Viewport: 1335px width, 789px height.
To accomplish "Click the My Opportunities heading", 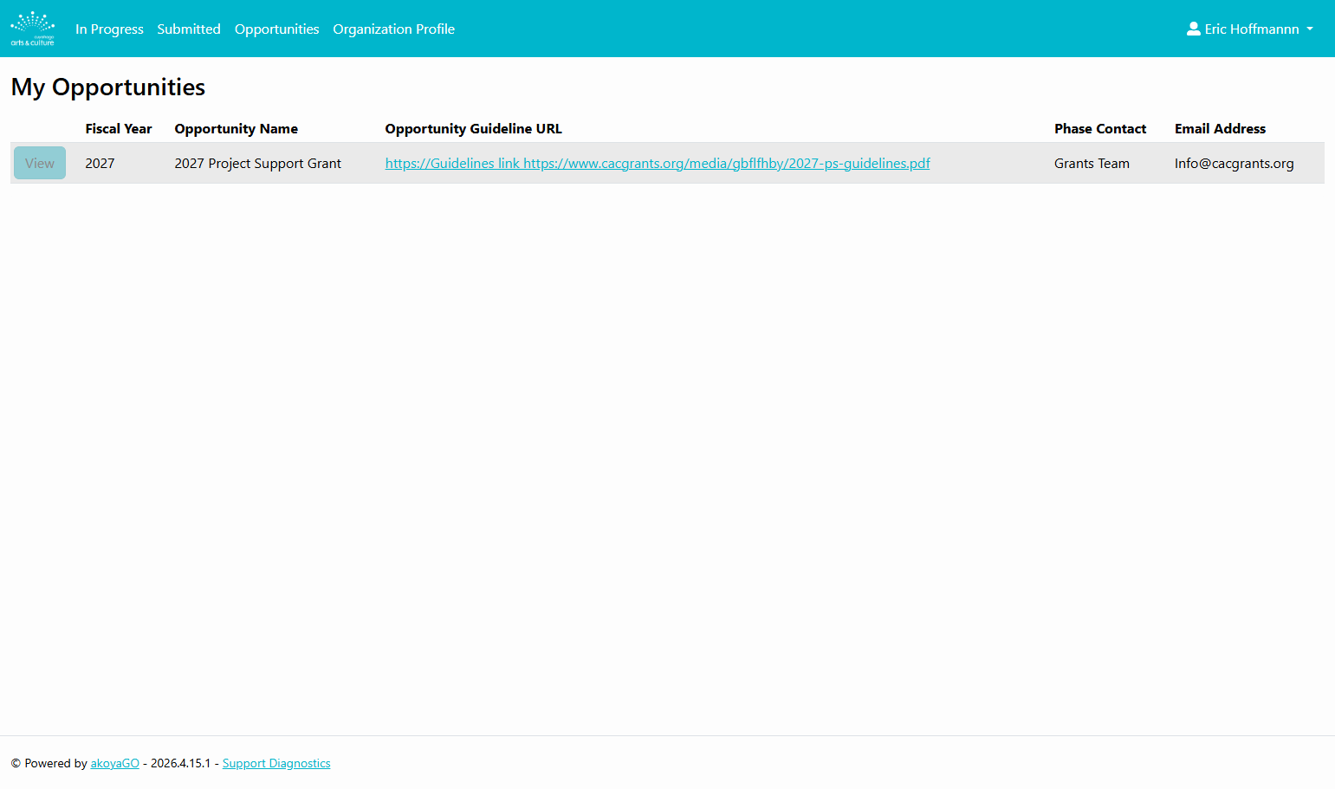I will pos(108,87).
